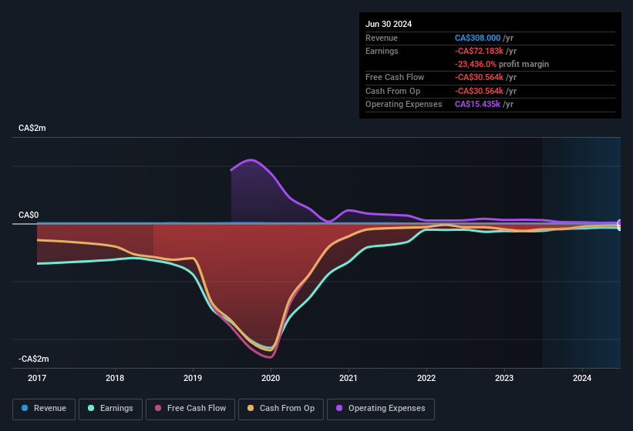Click the CA$0 y-axis label
This screenshot has height=431, width=633.
point(29,215)
